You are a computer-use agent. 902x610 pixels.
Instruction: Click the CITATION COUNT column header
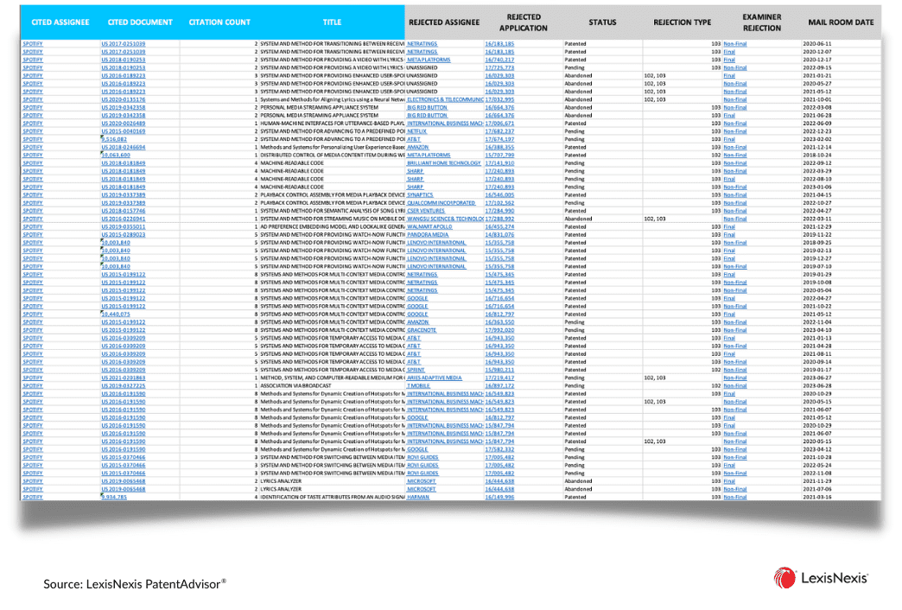219,22
